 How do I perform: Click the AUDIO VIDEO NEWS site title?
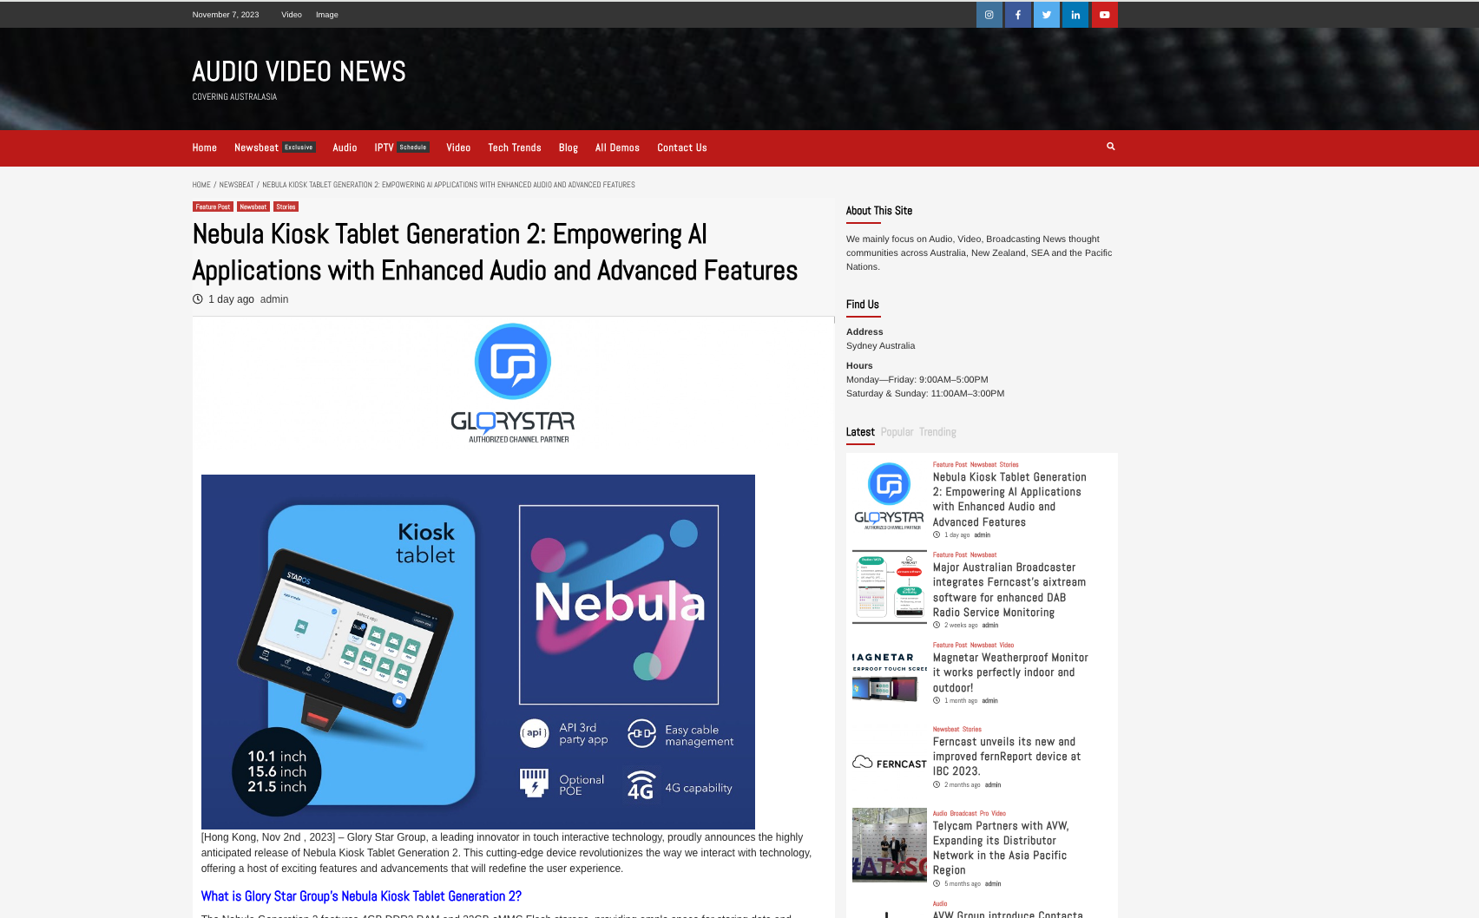click(x=299, y=70)
